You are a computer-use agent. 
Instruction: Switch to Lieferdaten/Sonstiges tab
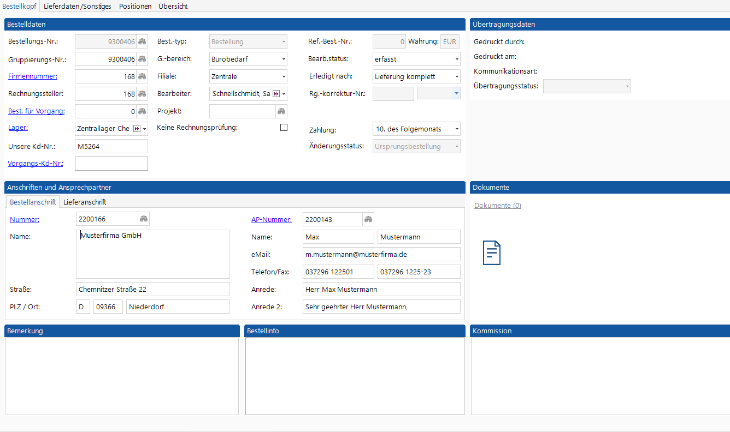pos(77,6)
